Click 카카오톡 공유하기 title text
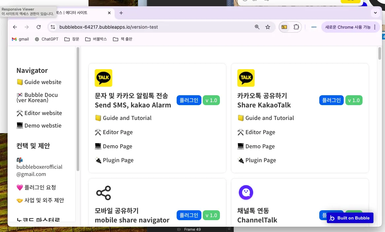This screenshot has width=385, height=232. pos(262,96)
